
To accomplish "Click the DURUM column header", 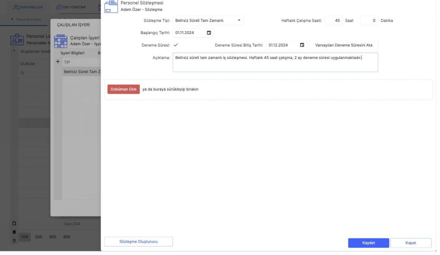I will (28, 65).
